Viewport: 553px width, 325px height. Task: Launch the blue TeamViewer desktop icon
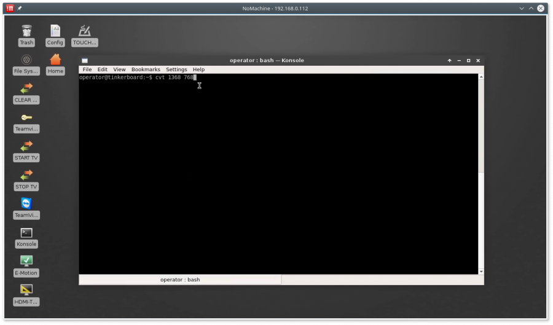click(26, 204)
